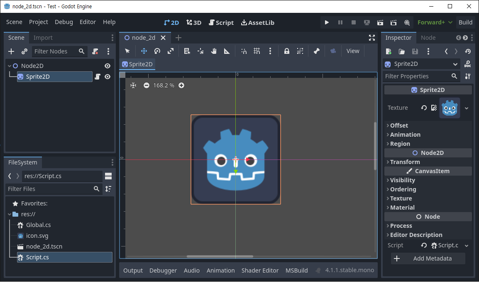Revert the Texture property
Viewport: 479px width, 285px height.
click(x=424, y=108)
